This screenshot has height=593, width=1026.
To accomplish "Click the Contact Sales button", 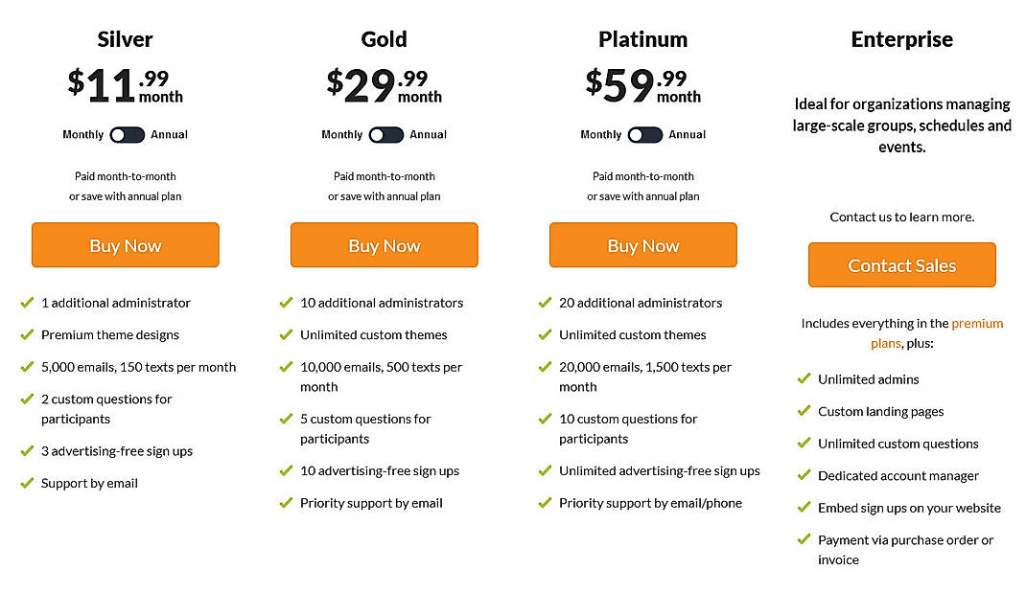I will pyautogui.click(x=901, y=265).
